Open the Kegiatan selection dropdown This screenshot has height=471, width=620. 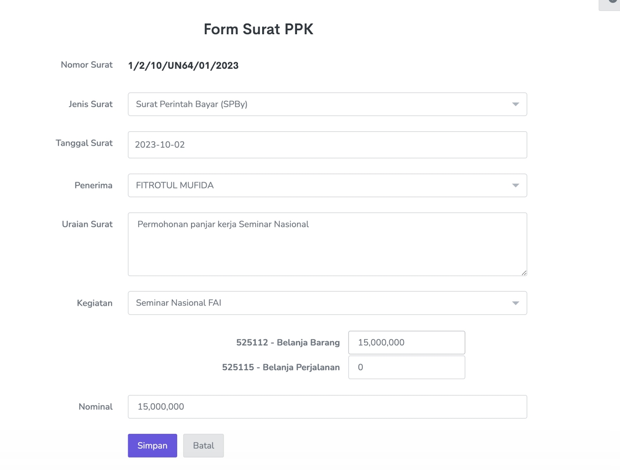click(x=327, y=303)
